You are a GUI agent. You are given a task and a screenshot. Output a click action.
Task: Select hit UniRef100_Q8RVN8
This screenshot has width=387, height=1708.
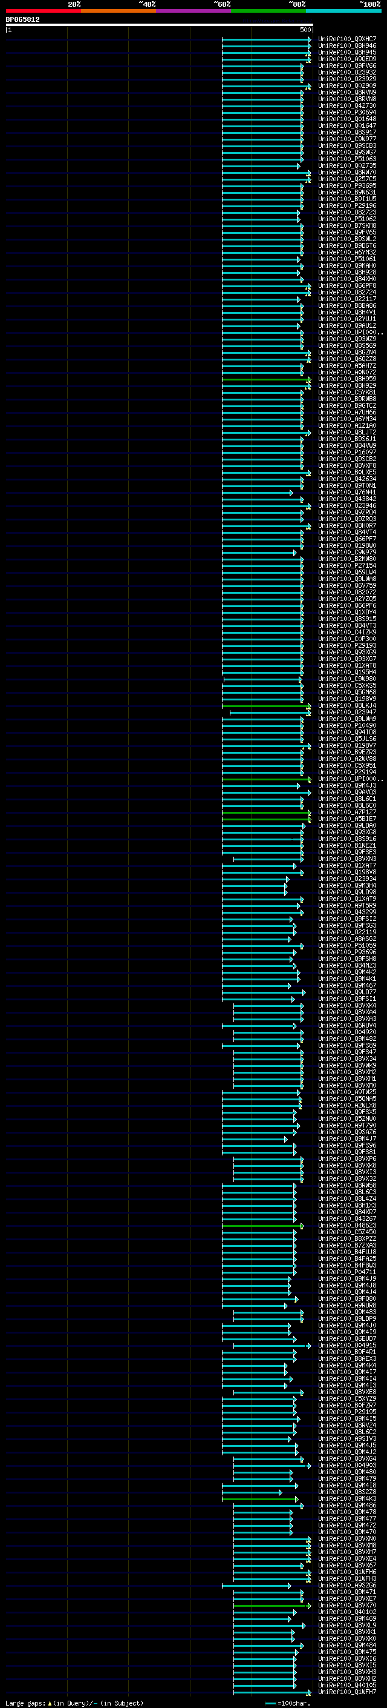pyautogui.click(x=347, y=99)
